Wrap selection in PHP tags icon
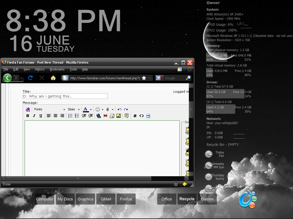The height and width of the screenshot is (219, 293). tap(148, 116)
